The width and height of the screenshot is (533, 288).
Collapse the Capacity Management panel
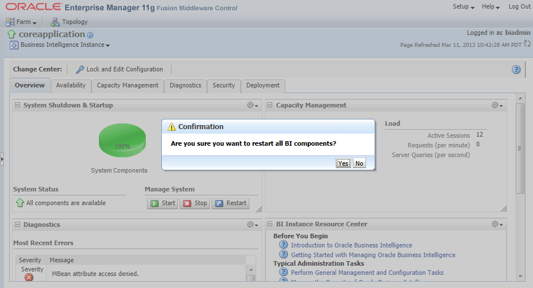pos(270,105)
